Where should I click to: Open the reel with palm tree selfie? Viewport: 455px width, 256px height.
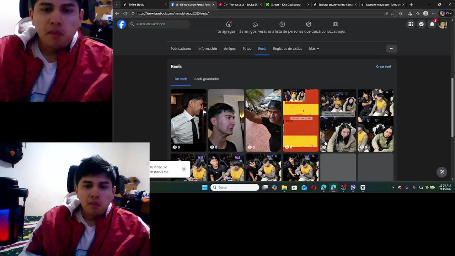(x=263, y=120)
